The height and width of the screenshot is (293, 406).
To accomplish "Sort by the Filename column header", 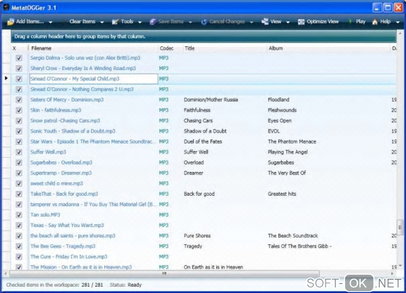I will coord(41,48).
